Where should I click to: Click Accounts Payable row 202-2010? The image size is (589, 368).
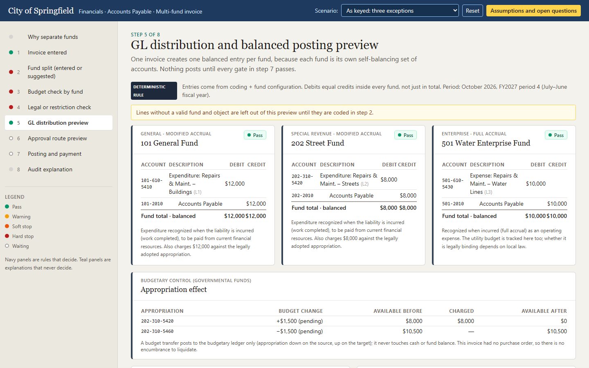(354, 195)
